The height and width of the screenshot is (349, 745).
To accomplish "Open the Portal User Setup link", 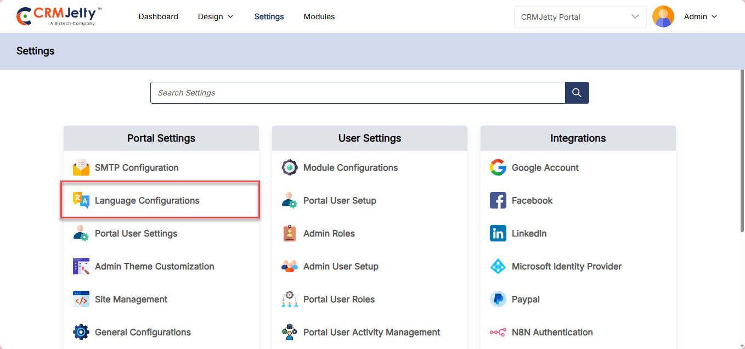I will click(x=340, y=200).
